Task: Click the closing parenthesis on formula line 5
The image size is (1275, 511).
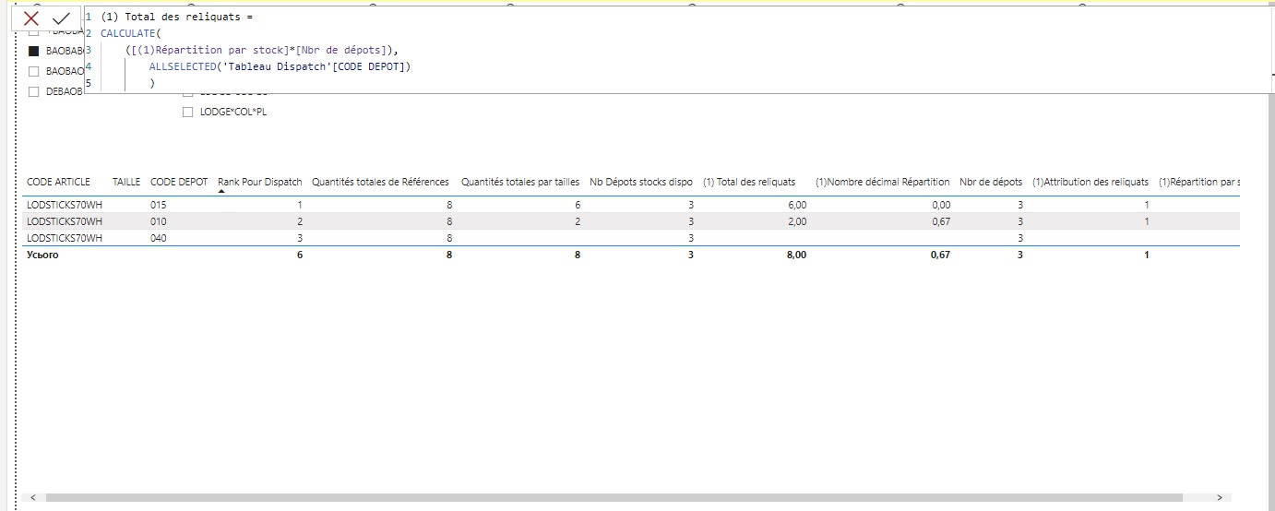Action: pyautogui.click(x=152, y=83)
